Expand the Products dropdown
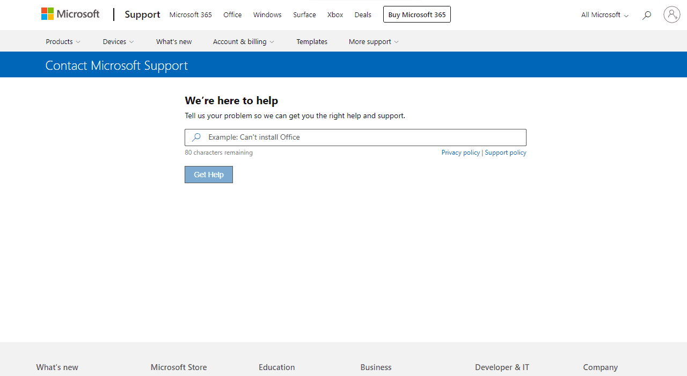The image size is (687, 376). click(62, 41)
